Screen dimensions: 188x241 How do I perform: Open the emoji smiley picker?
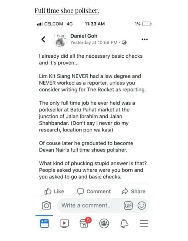tap(141, 205)
